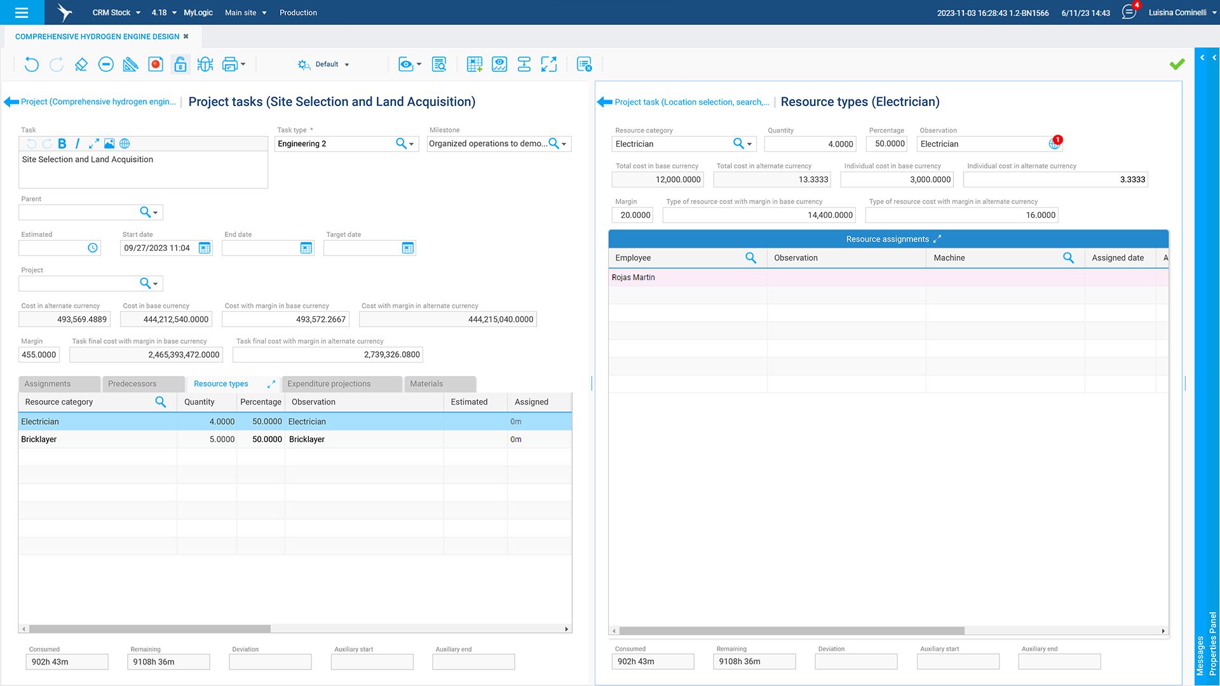Expand the Main site dropdown
This screenshot has height=686, width=1220.
pos(246,13)
